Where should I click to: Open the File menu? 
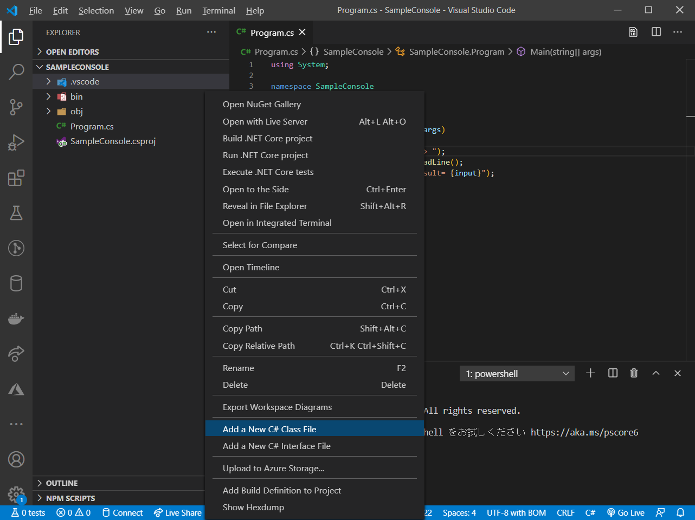point(35,10)
